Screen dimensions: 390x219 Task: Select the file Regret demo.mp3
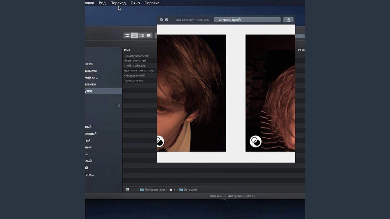tap(135, 61)
